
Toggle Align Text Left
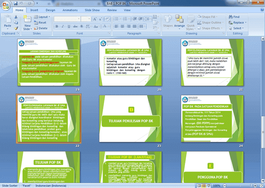[116, 26]
